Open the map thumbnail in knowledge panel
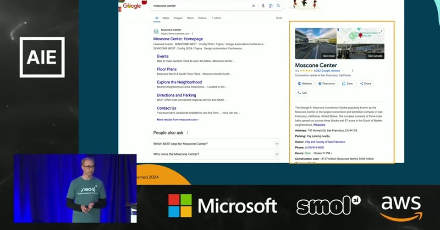 click(361, 36)
